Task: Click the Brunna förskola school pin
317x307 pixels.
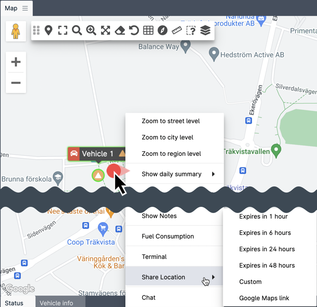Action: 58,178
